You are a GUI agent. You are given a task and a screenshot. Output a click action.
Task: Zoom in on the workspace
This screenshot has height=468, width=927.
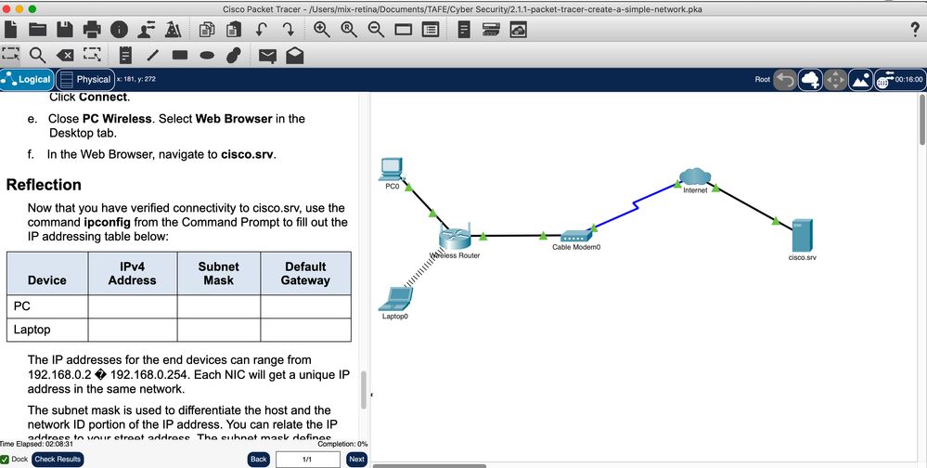322,30
